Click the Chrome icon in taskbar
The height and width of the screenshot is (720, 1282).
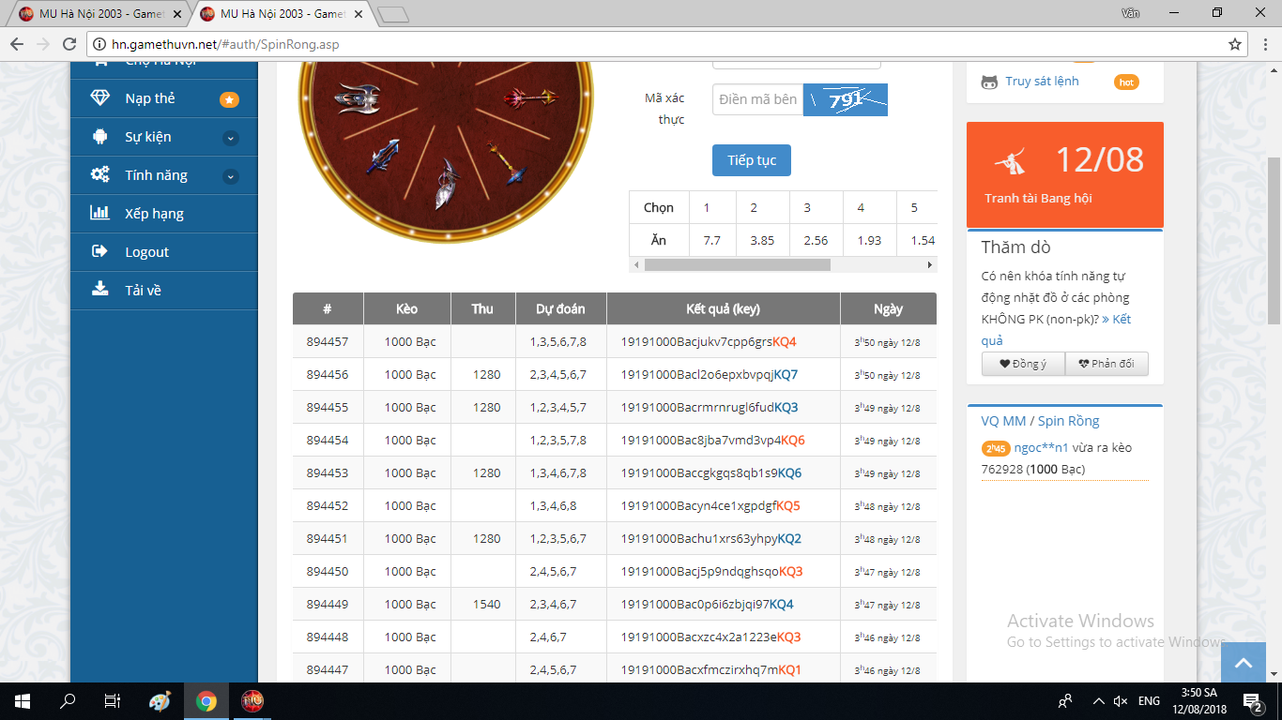[206, 701]
